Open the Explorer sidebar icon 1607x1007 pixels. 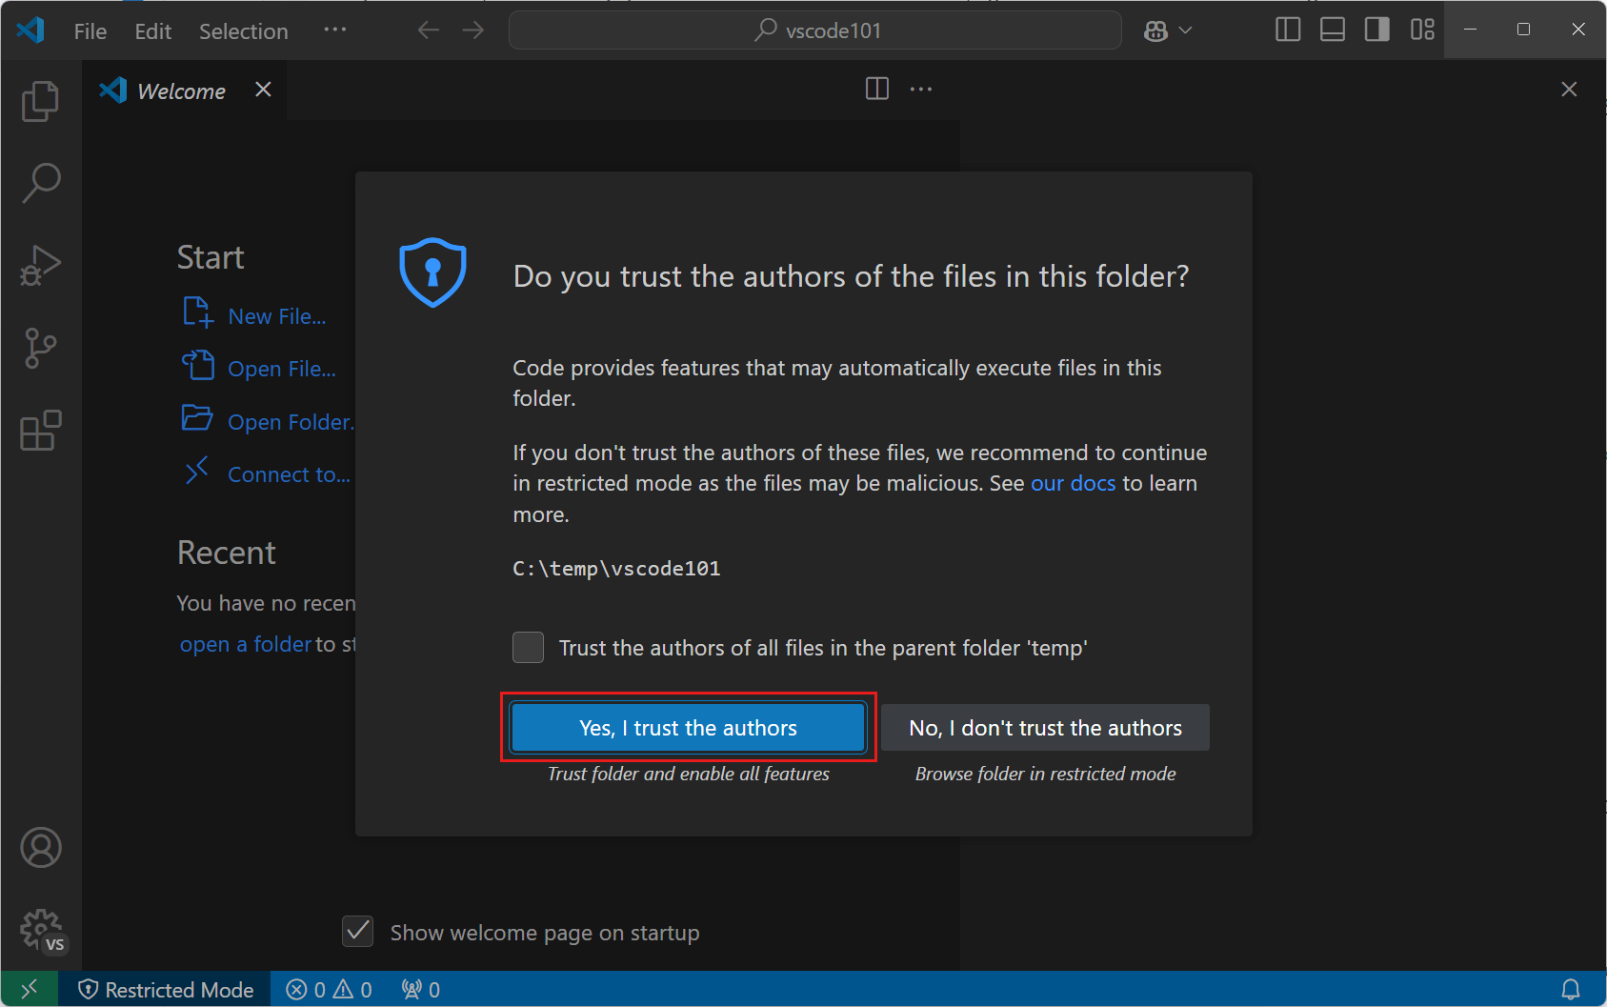(x=40, y=100)
